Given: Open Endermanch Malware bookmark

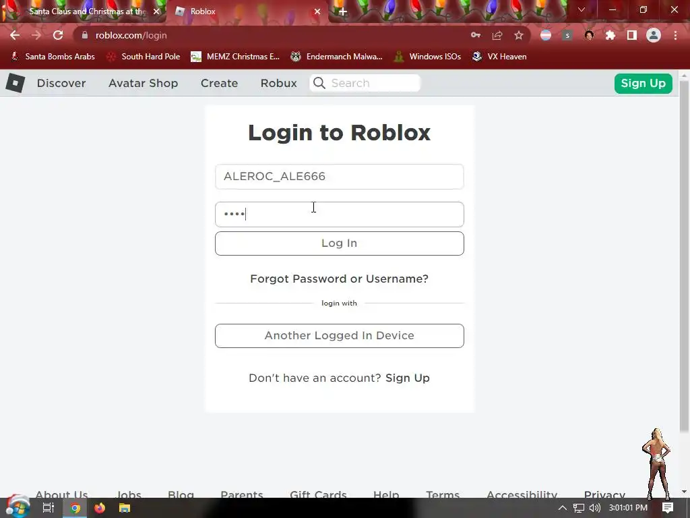Looking at the screenshot, I should coord(337,57).
